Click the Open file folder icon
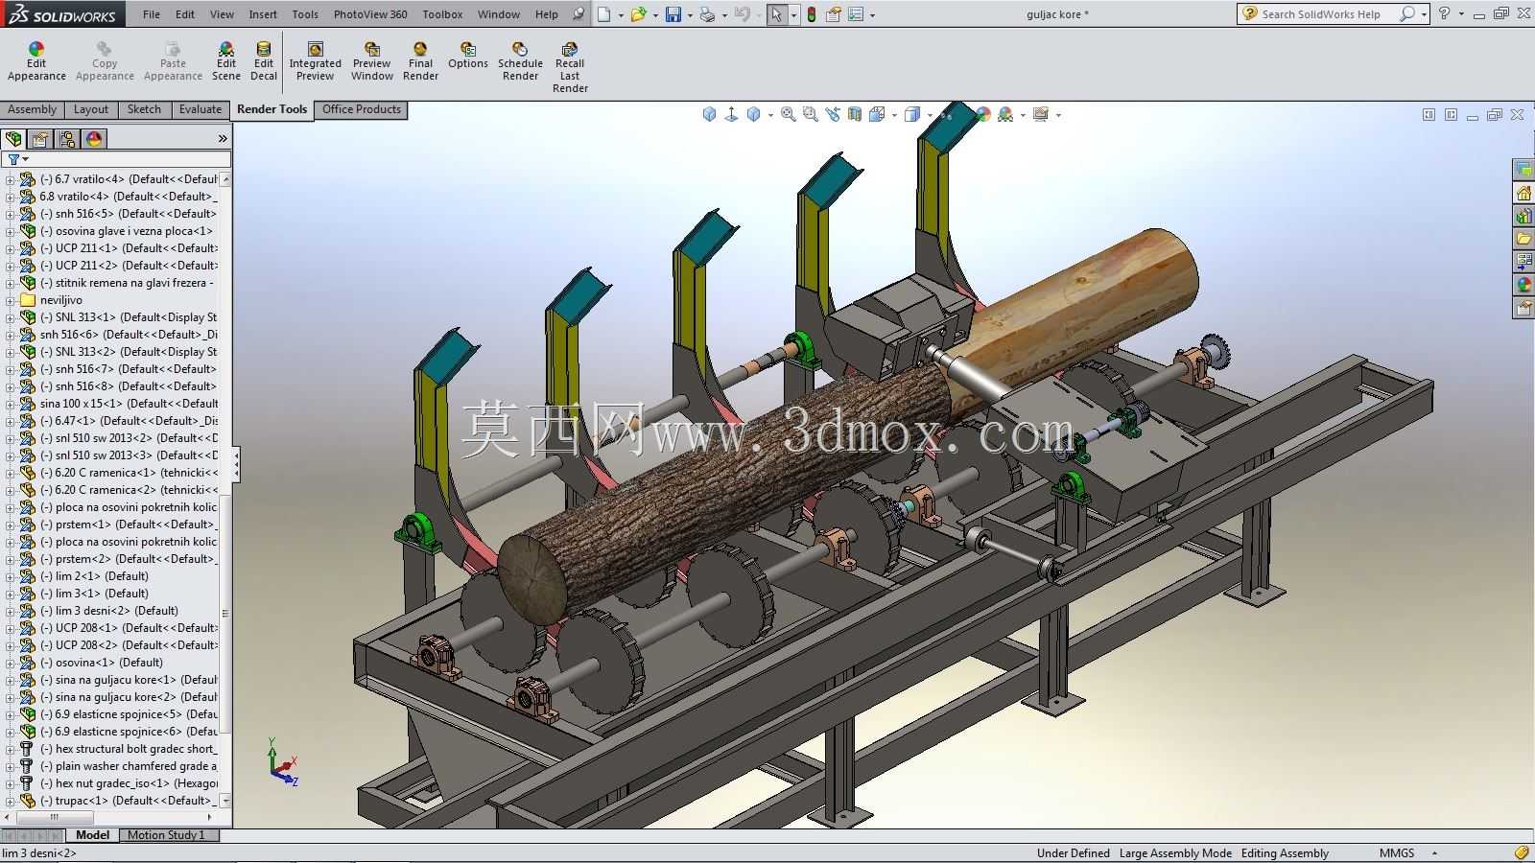Image resolution: width=1535 pixels, height=863 pixels. [x=638, y=14]
